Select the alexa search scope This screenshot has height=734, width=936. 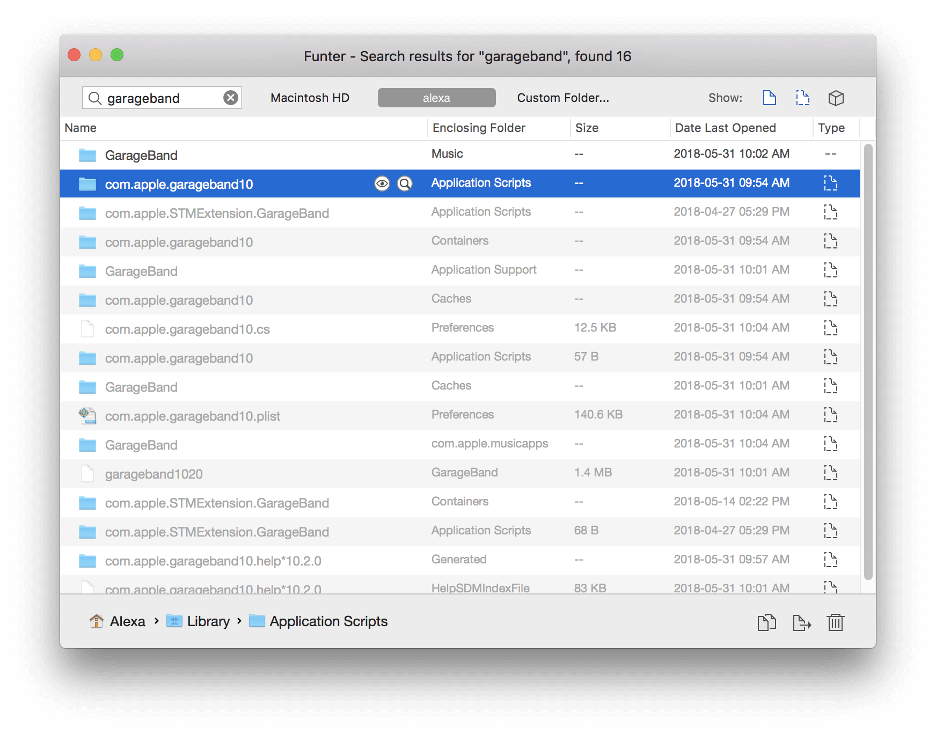click(436, 98)
